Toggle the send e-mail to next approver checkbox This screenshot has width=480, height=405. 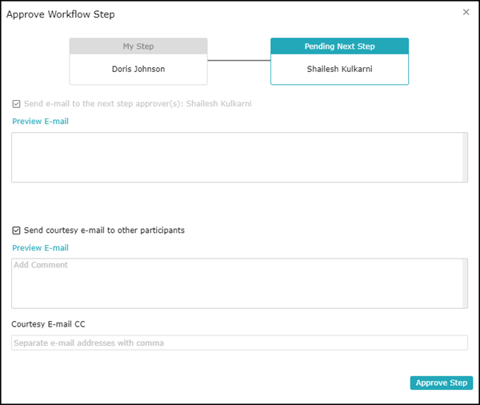(17, 104)
